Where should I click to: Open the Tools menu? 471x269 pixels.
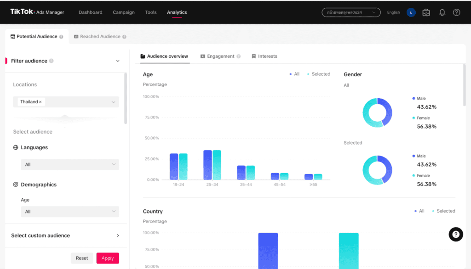coord(150,12)
